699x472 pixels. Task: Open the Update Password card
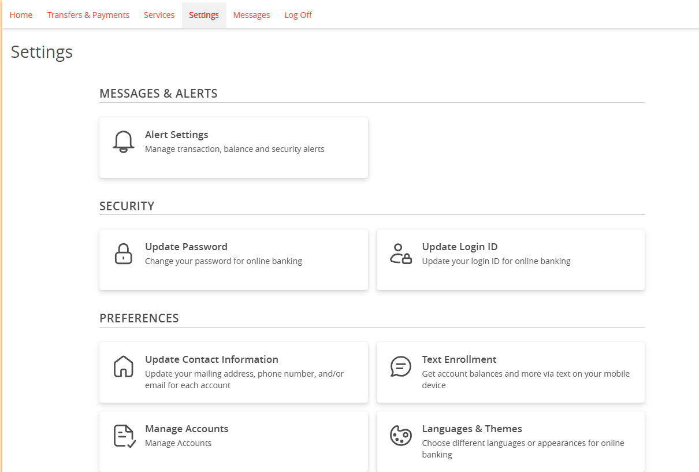[x=233, y=259]
